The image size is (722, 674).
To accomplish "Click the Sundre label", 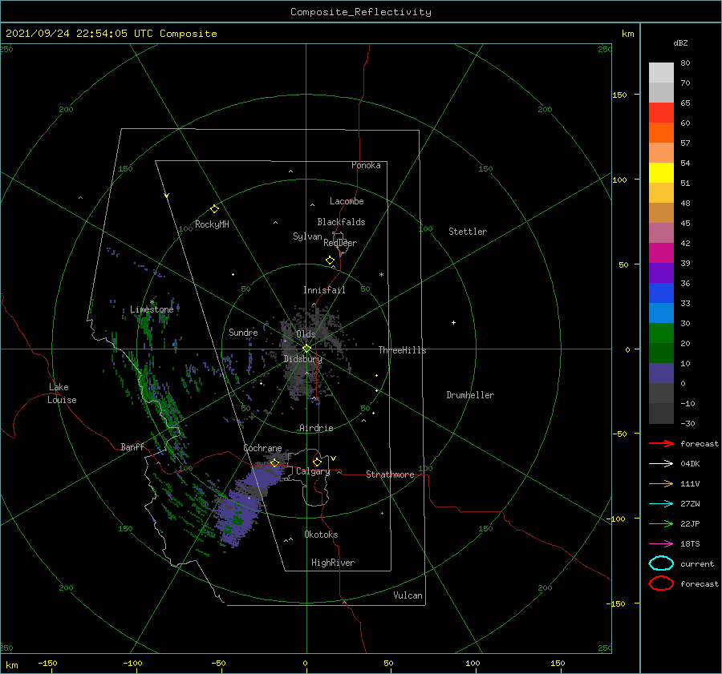I will (x=243, y=332).
